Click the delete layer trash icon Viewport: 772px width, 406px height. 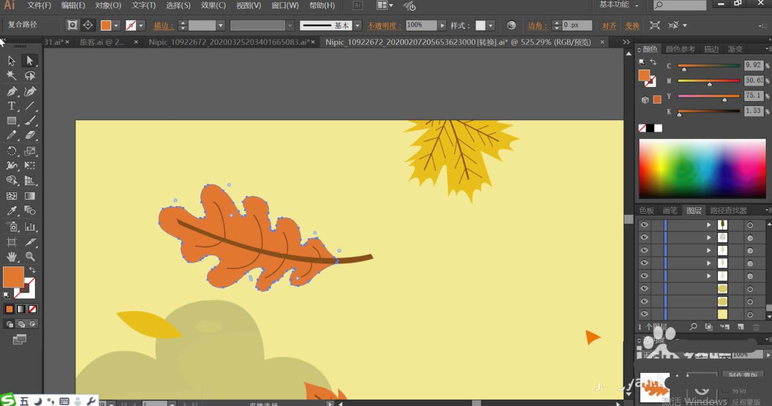coord(756,327)
